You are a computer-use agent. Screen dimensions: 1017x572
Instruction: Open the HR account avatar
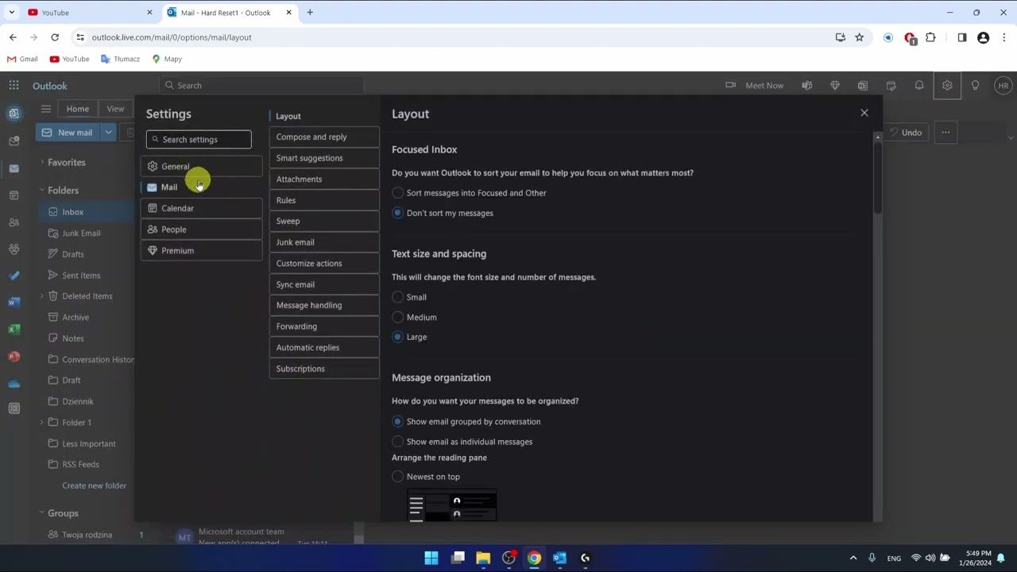click(x=1003, y=86)
